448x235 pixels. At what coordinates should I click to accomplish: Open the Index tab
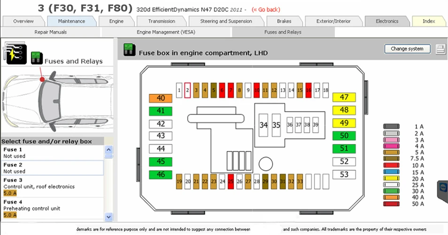(429, 21)
